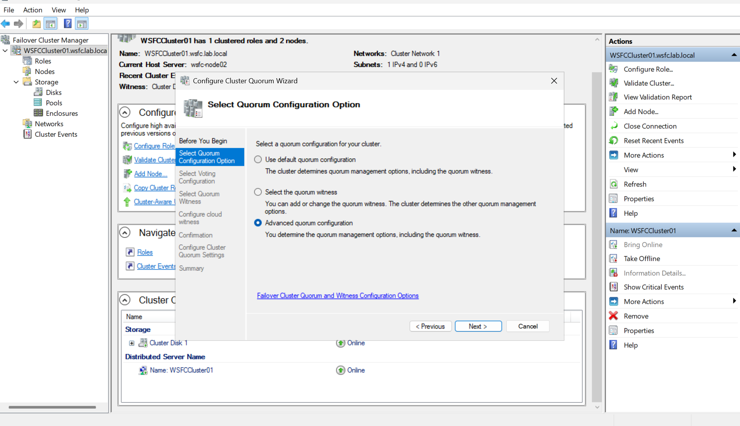Click the View Validation Report icon
Viewport: 740px width, 426px height.
[613, 97]
